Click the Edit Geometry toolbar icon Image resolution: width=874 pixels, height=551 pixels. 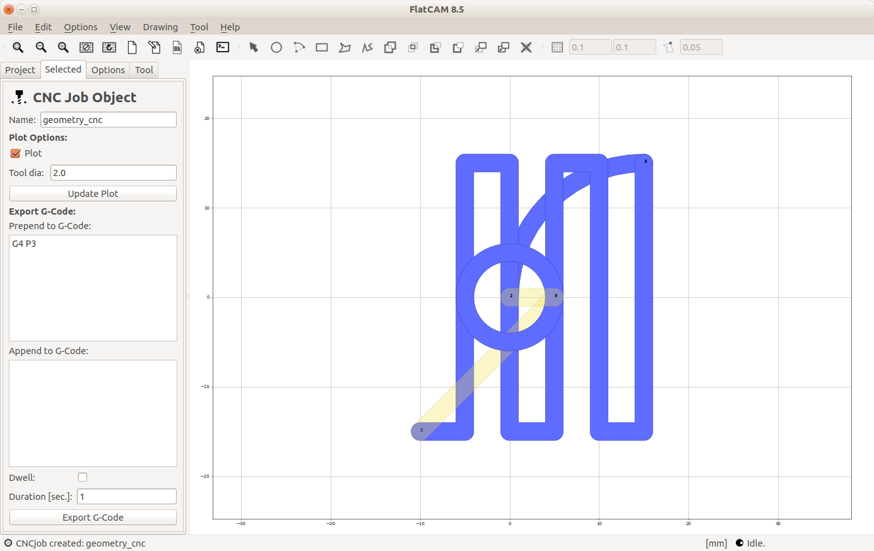coord(155,47)
